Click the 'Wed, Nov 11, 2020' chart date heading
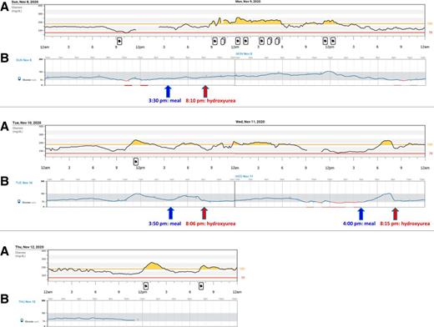 click(x=250, y=122)
